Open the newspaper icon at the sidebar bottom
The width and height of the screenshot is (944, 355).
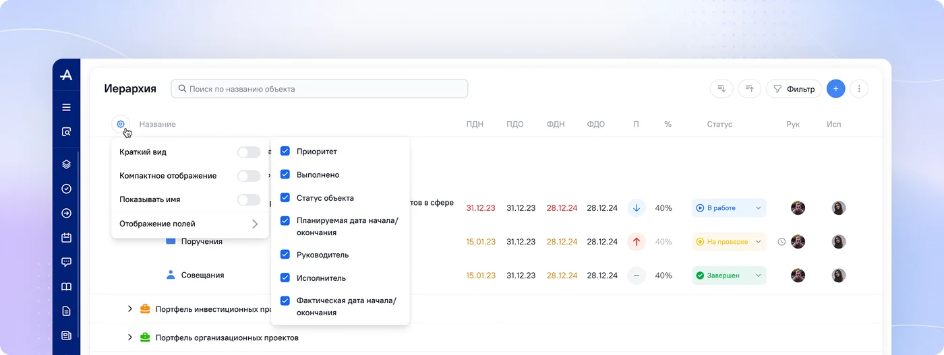(66, 335)
